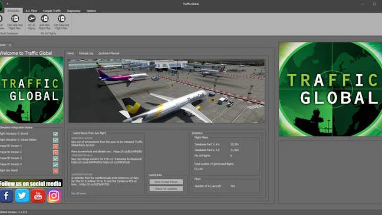This screenshot has width=382, height=215.
Task: Open the Twitter social media icon
Action: 22,196
